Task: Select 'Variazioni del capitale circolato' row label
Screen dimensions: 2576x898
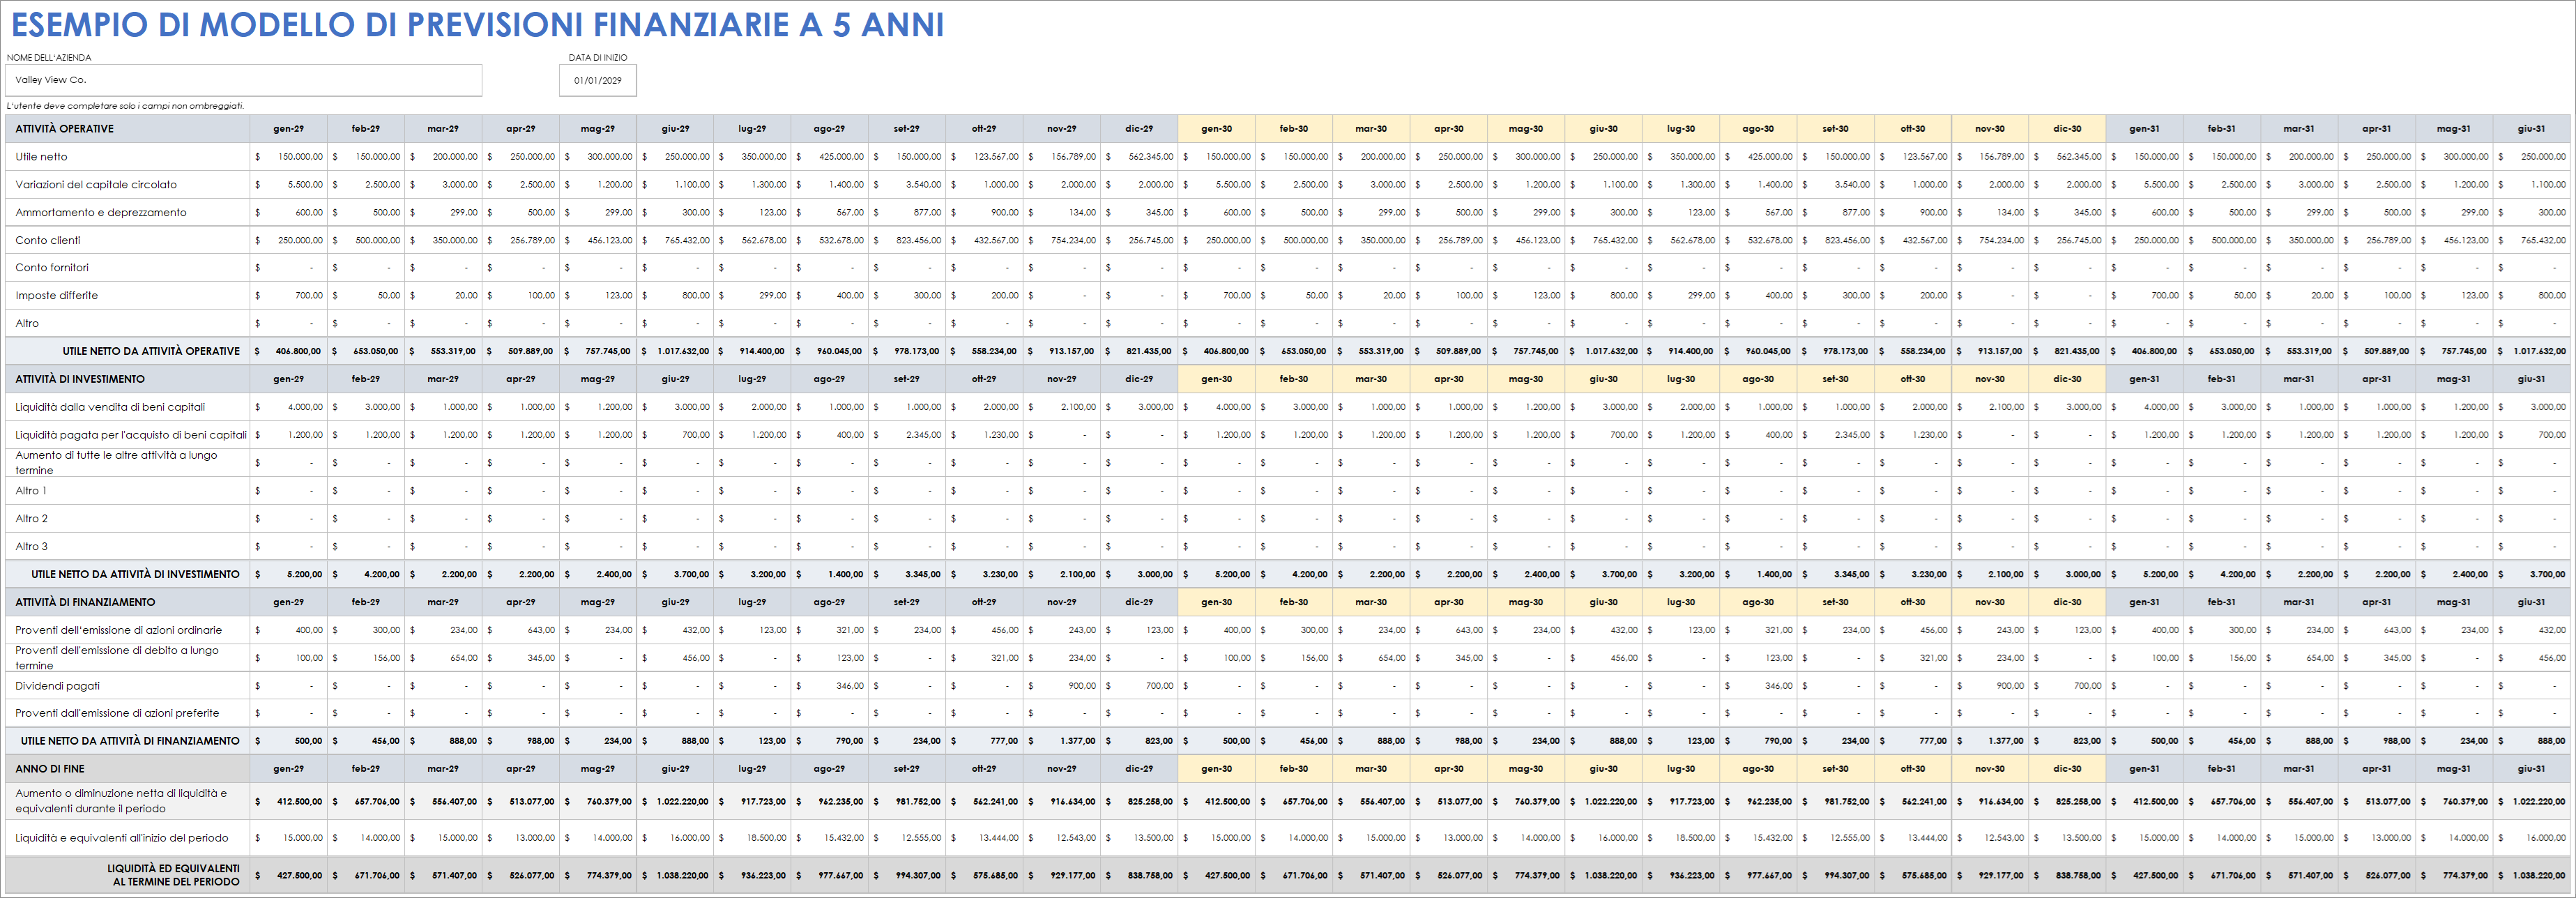Action: click(x=96, y=185)
